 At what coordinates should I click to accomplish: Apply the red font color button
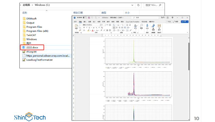point(93,30)
